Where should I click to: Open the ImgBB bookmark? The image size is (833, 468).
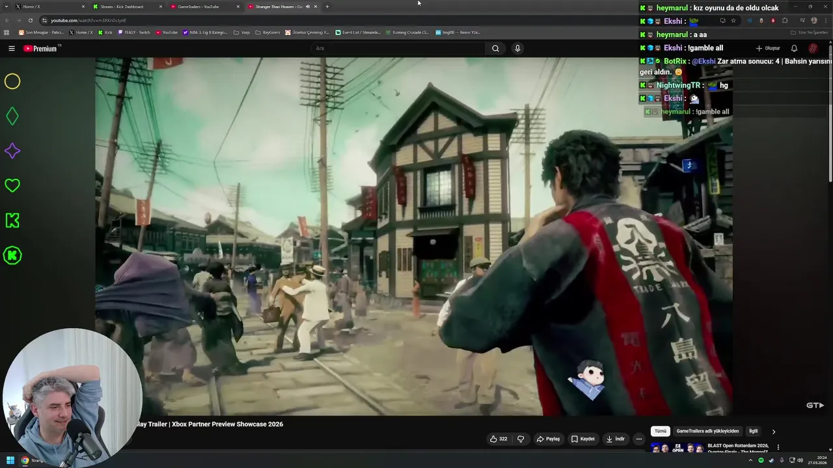pos(458,32)
